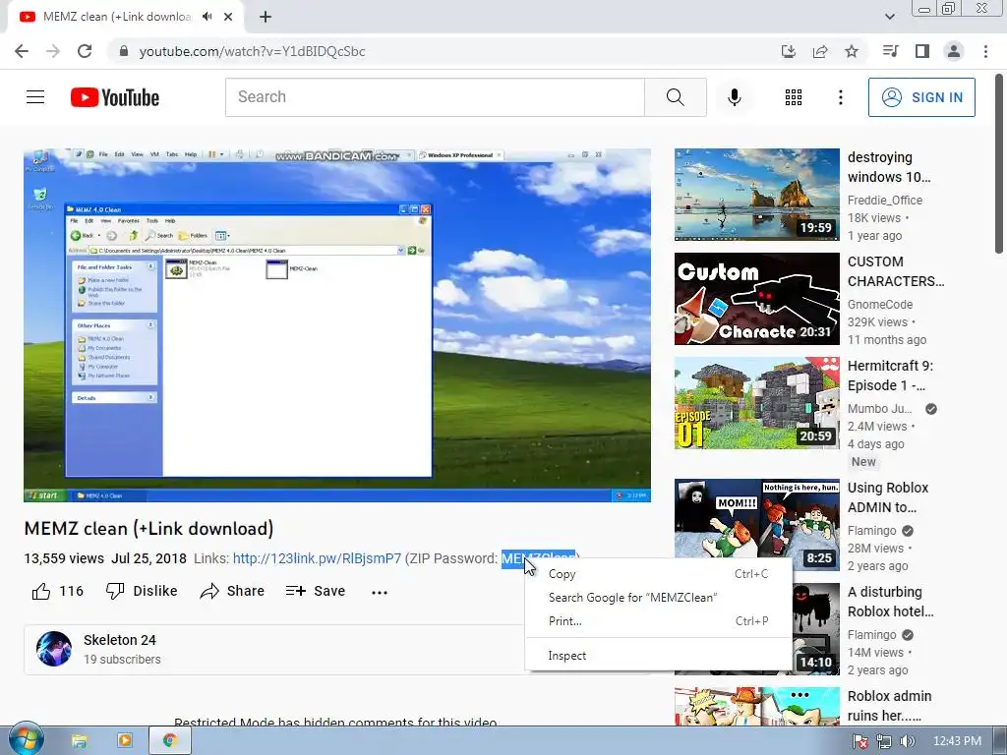Click the GnomeCode channel name
Screen dimensions: 1007x755
tap(880, 305)
